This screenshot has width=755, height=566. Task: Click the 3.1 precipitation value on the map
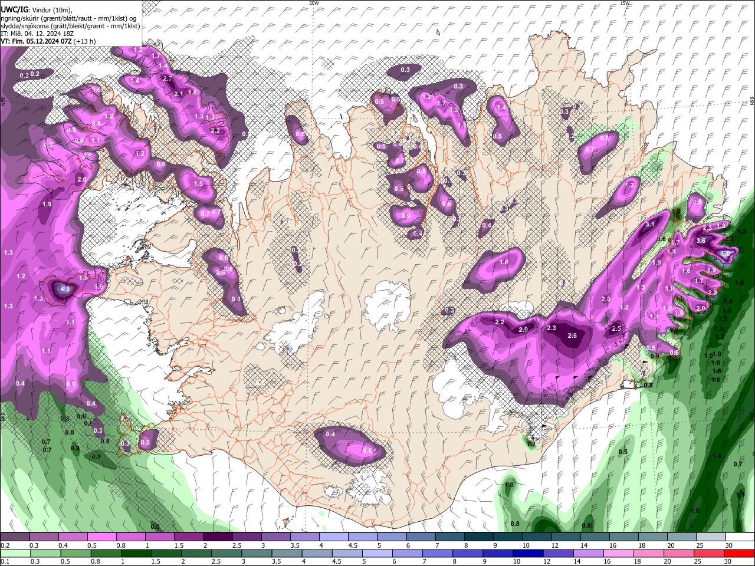click(650, 225)
